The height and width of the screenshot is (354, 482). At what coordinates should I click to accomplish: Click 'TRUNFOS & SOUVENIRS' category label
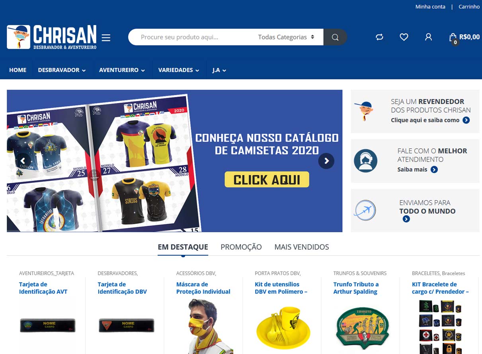pos(360,273)
